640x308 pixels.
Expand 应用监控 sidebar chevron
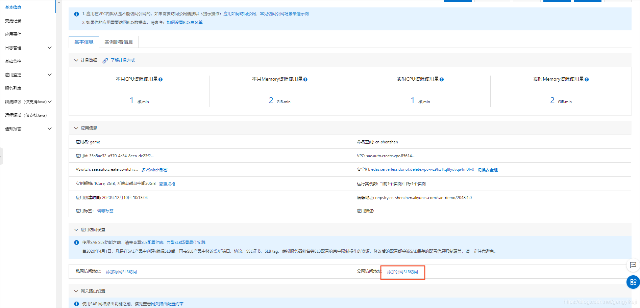click(x=50, y=75)
